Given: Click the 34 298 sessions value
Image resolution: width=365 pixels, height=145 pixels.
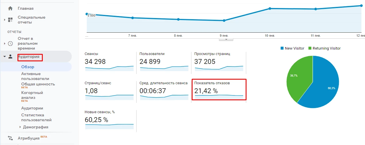Looking at the screenshot, I should tap(95, 62).
